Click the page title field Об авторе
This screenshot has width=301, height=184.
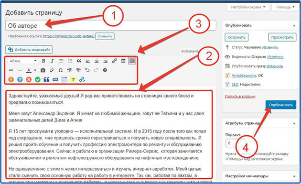pos(111,25)
